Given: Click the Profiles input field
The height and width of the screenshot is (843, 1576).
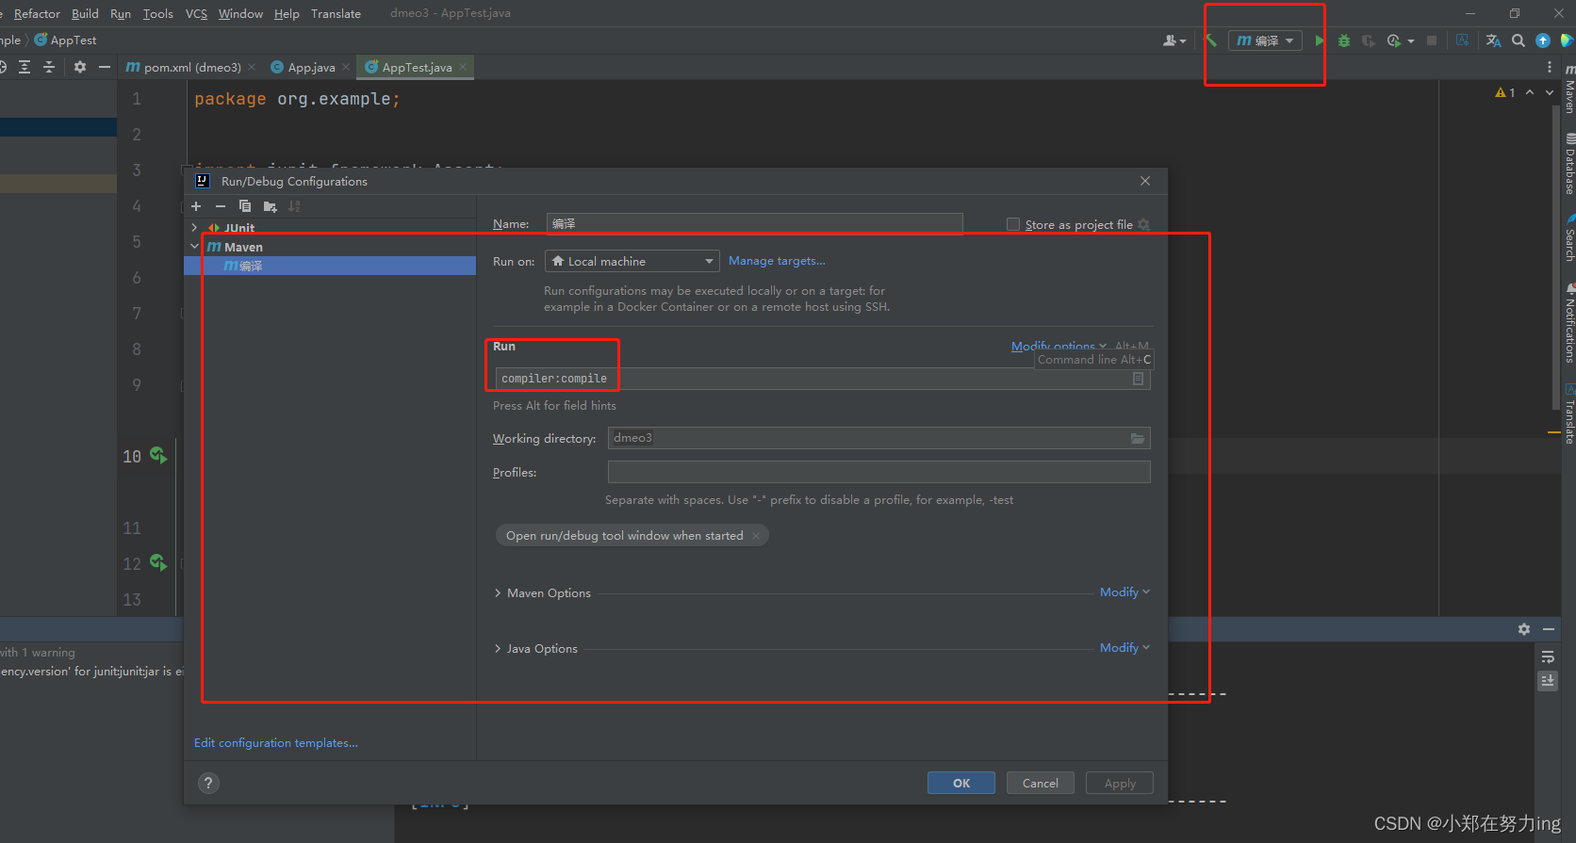Looking at the screenshot, I should coord(878,472).
